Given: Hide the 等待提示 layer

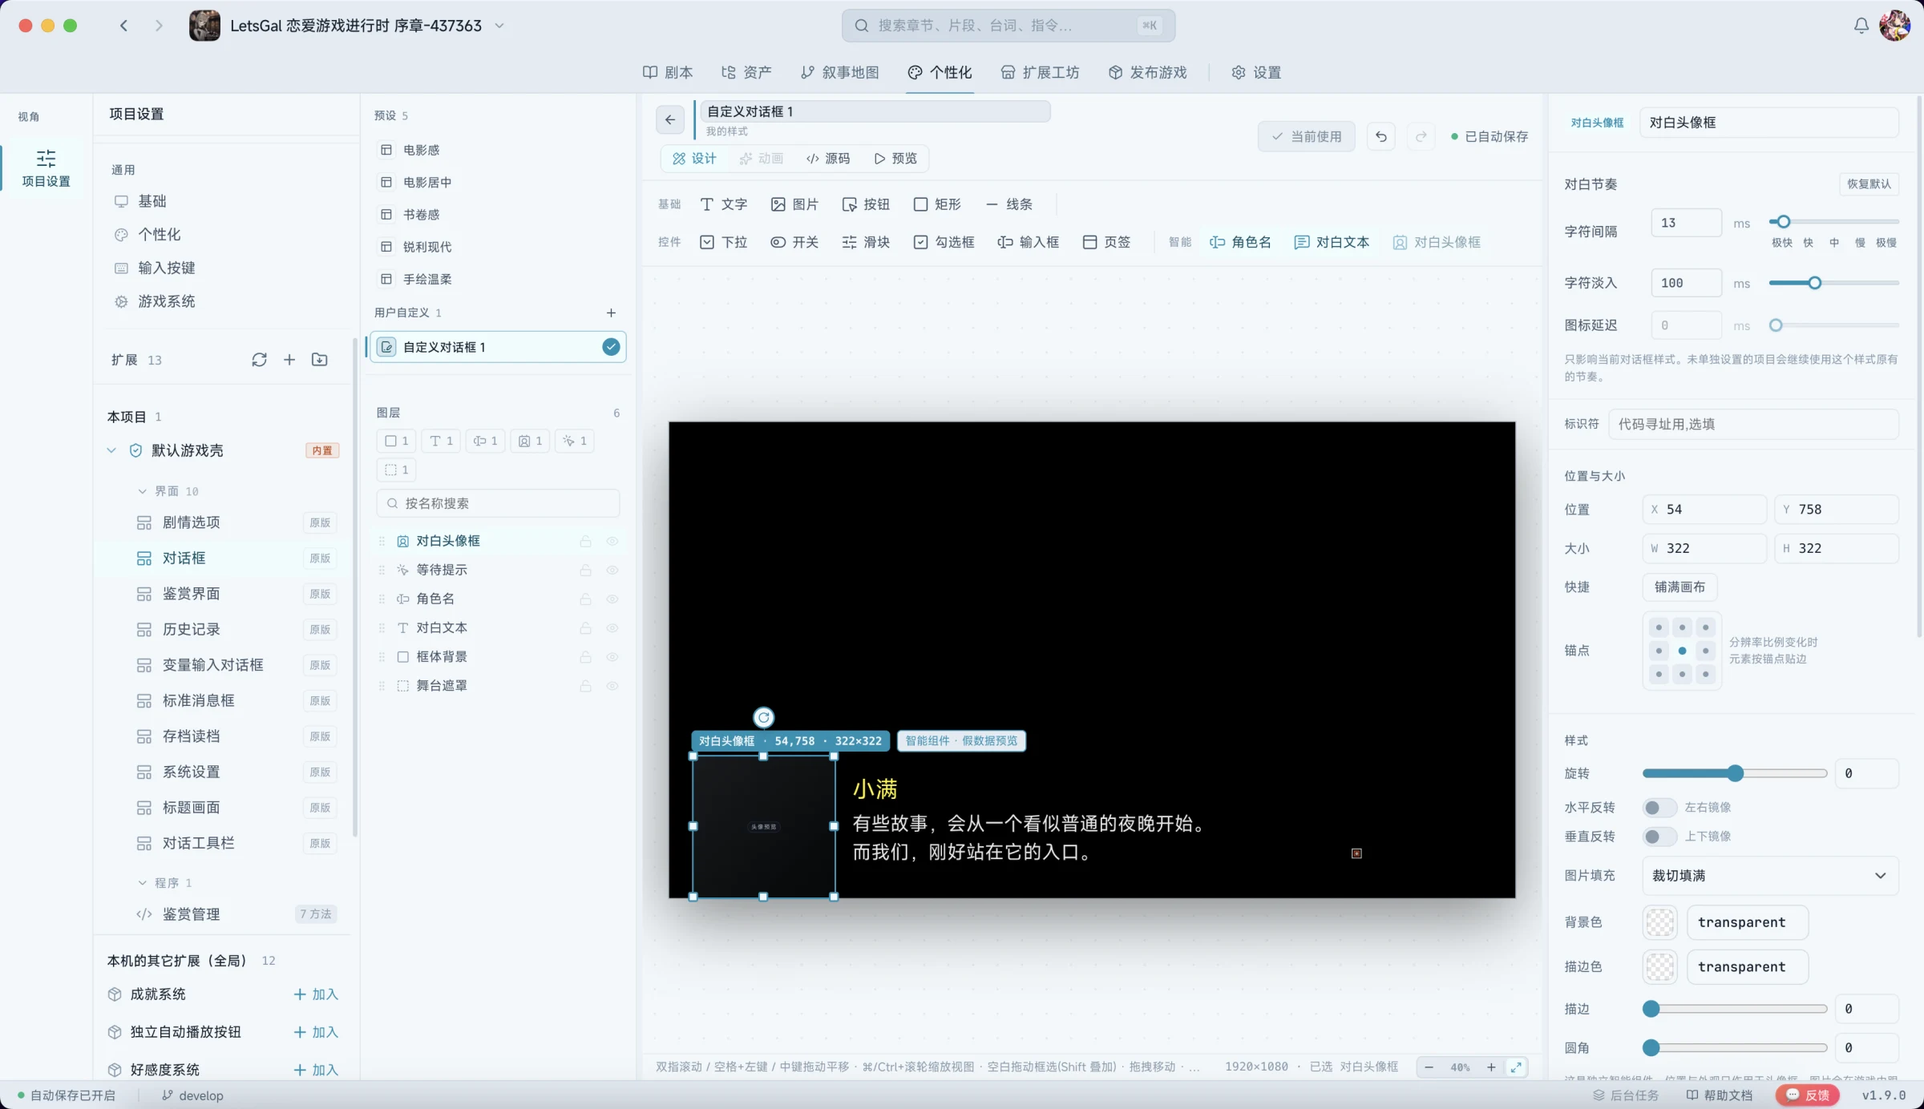Looking at the screenshot, I should [612, 570].
